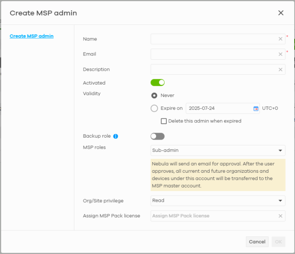Click the expiry date field showing 2025-07-24
Viewport: 295px width, 254px height.
click(x=219, y=109)
